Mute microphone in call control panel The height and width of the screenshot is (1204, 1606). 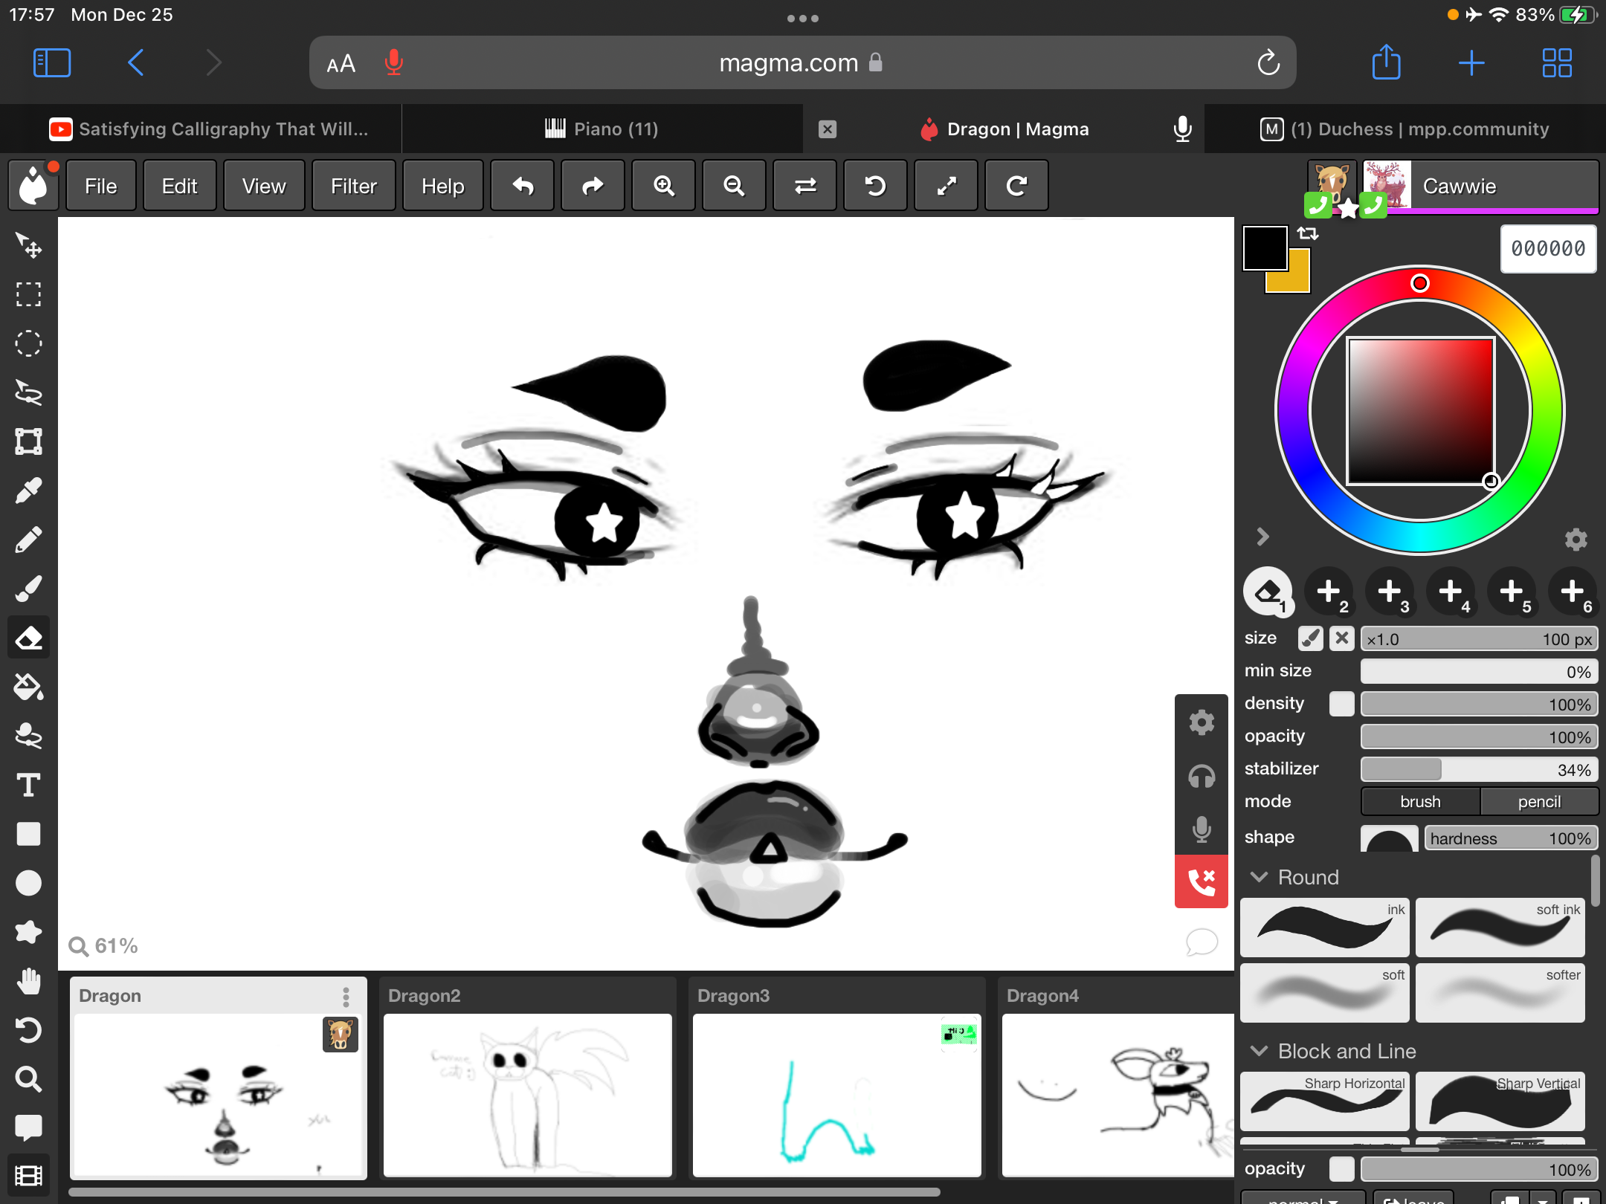[x=1202, y=829]
